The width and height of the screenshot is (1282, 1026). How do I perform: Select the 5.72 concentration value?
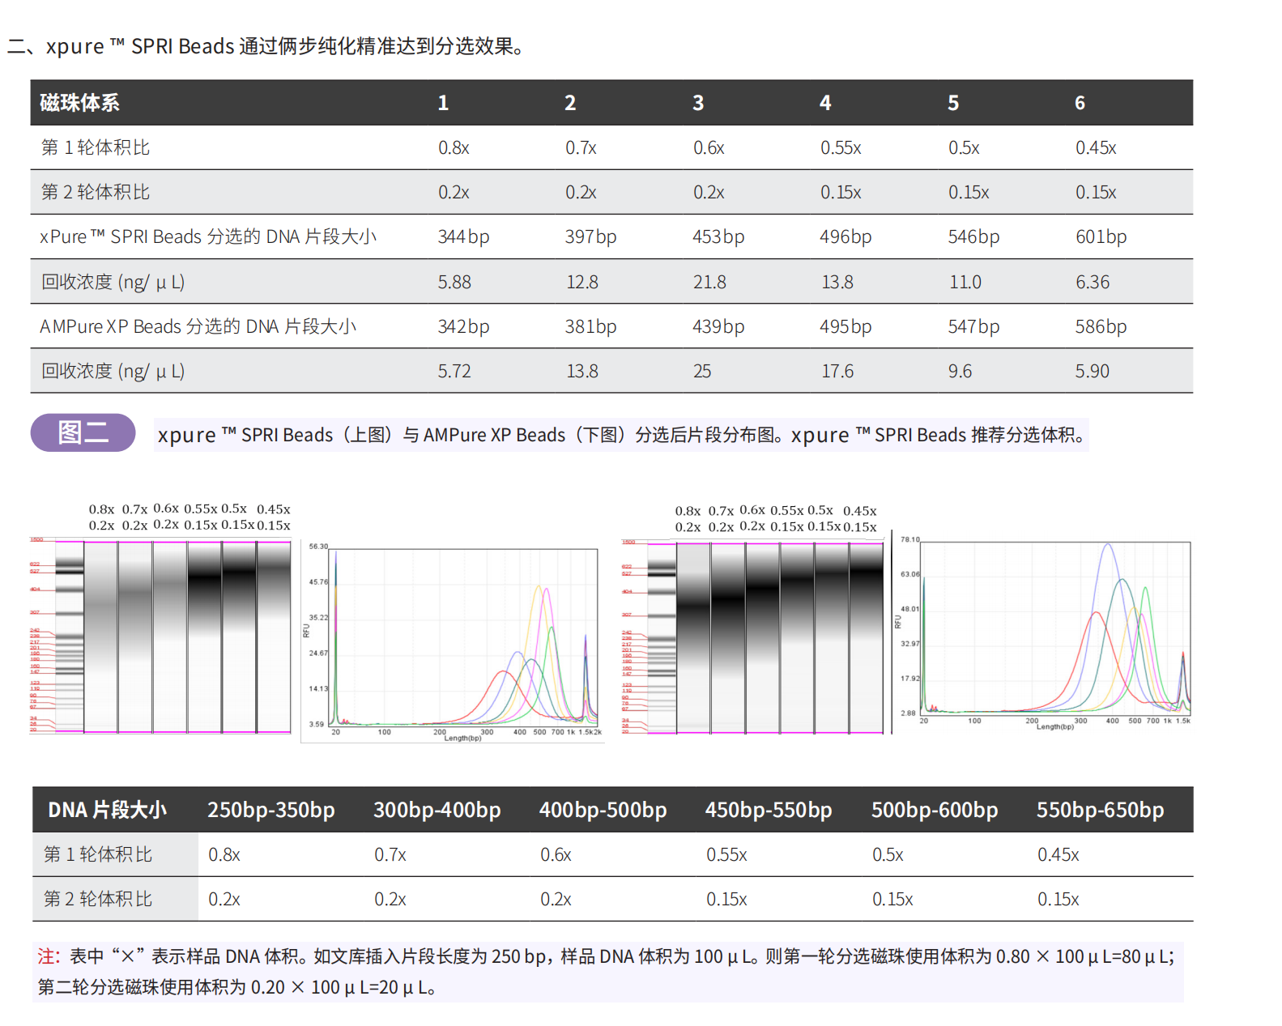pos(454,371)
